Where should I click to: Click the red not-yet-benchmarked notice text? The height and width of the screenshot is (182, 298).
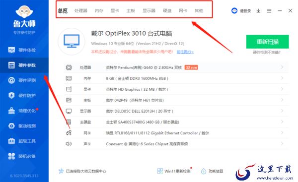132,52
